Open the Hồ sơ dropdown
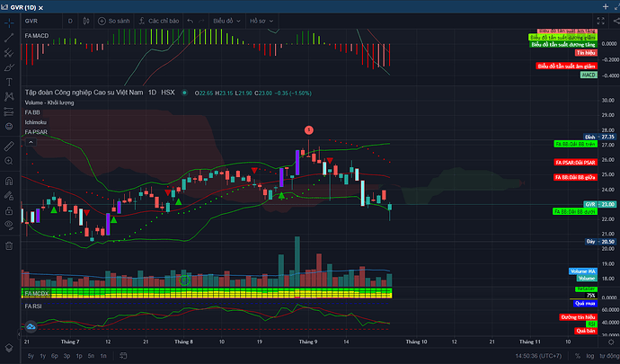Image resolution: width=620 pixels, height=364 pixels. click(261, 19)
